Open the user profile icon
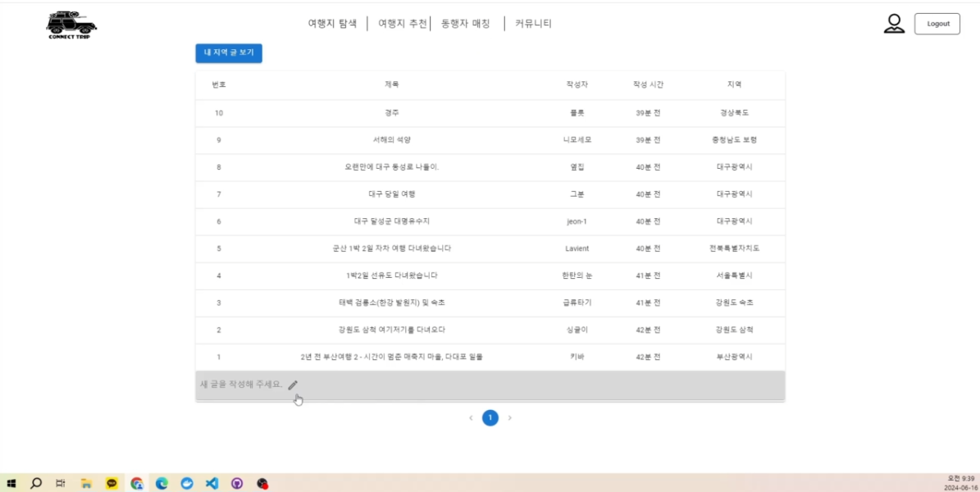This screenshot has width=980, height=492. [895, 23]
